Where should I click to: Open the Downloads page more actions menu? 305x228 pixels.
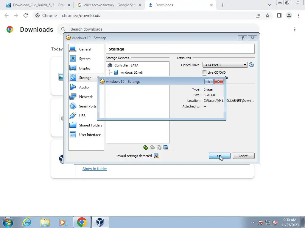[x=295, y=29]
